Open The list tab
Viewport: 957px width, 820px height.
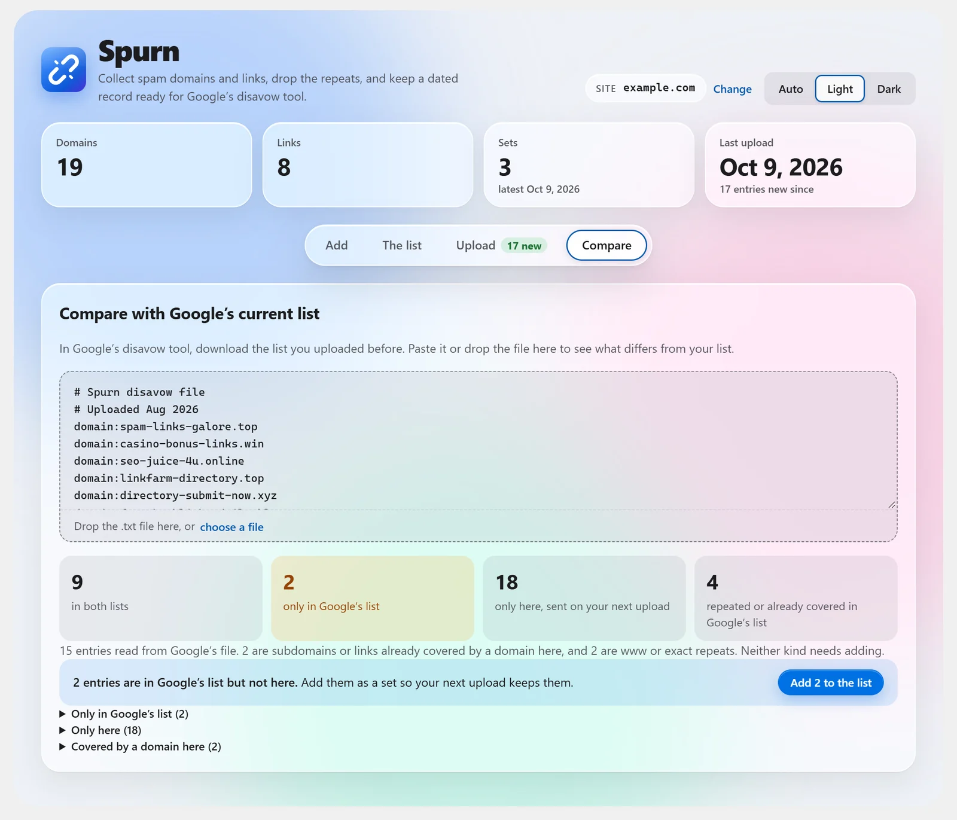tap(402, 245)
